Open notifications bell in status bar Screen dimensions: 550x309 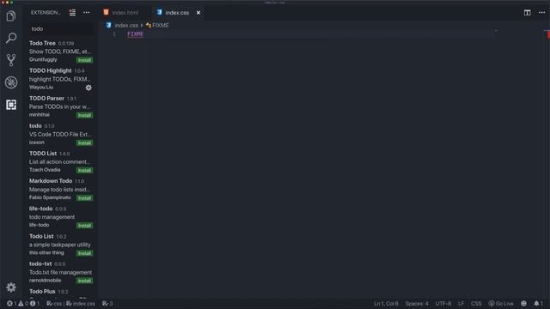point(538,303)
